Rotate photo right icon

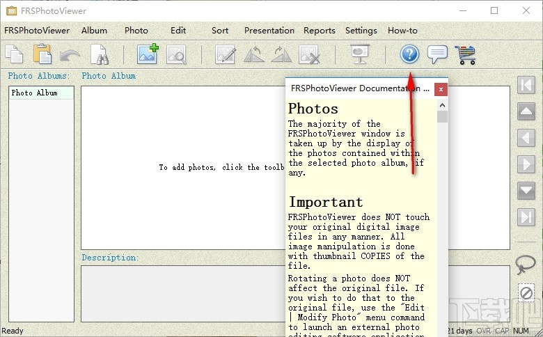click(281, 54)
